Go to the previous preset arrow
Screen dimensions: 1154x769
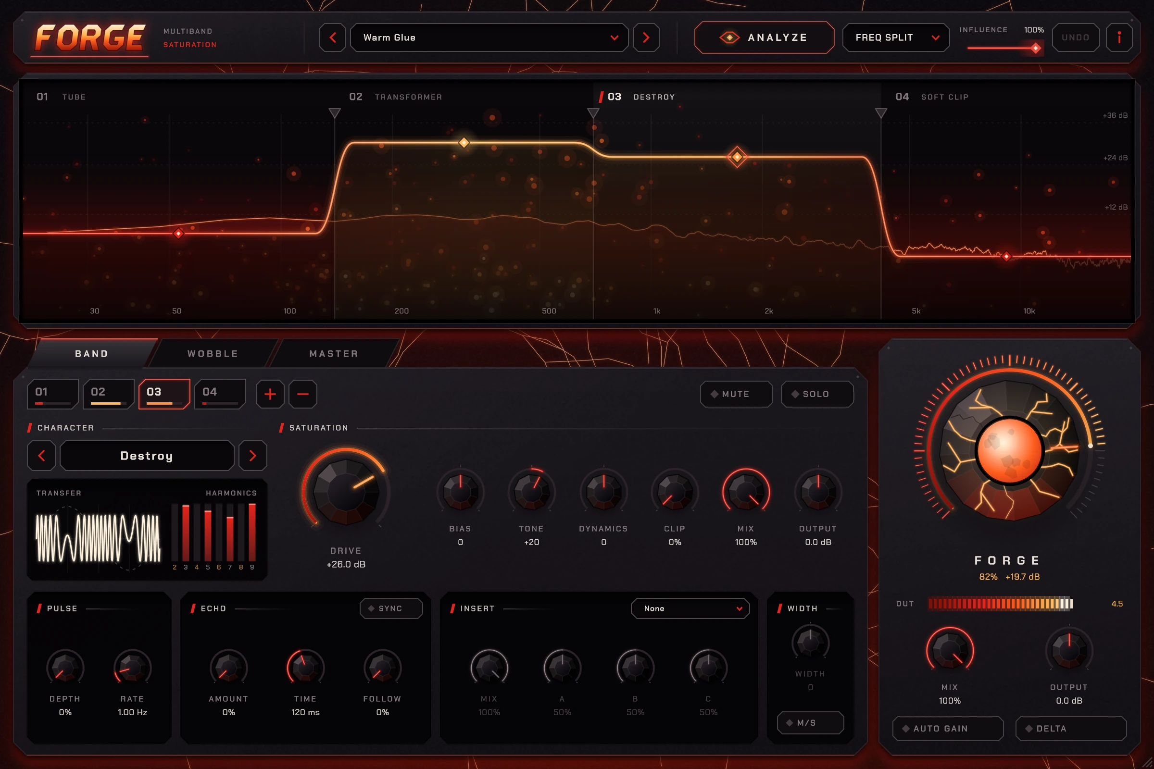pyautogui.click(x=333, y=37)
